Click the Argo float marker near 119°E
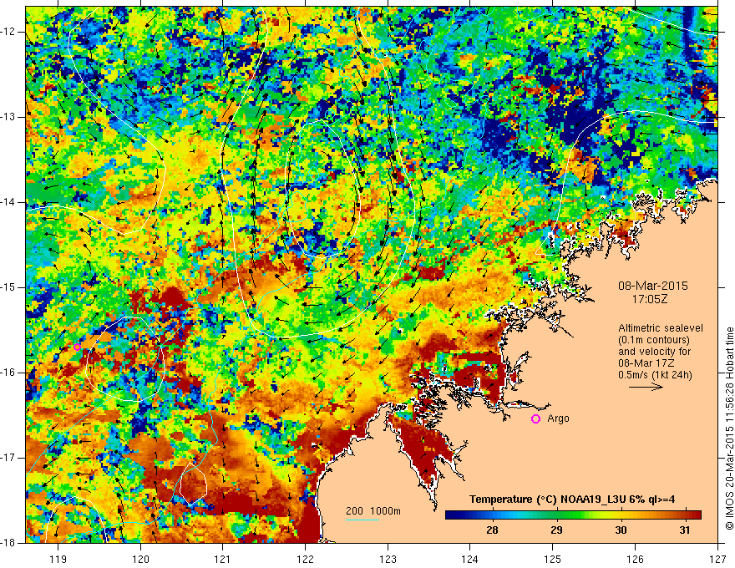Viewport: 735px width, 568px height. tap(78, 347)
